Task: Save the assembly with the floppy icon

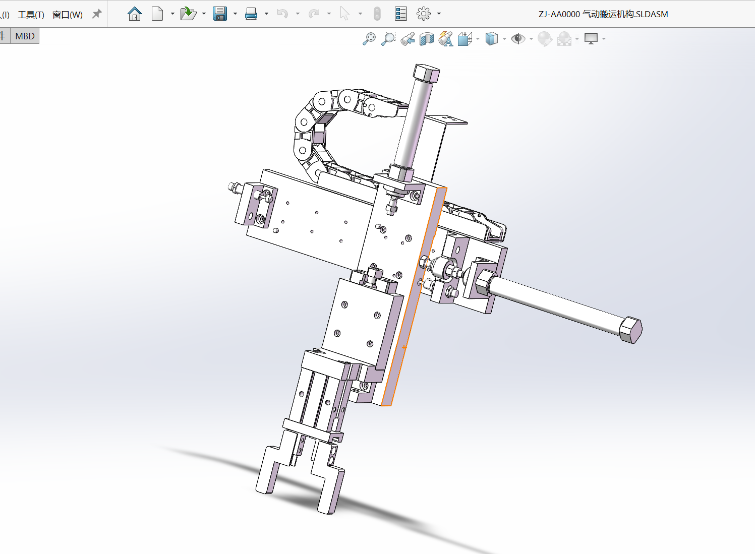Action: tap(220, 14)
